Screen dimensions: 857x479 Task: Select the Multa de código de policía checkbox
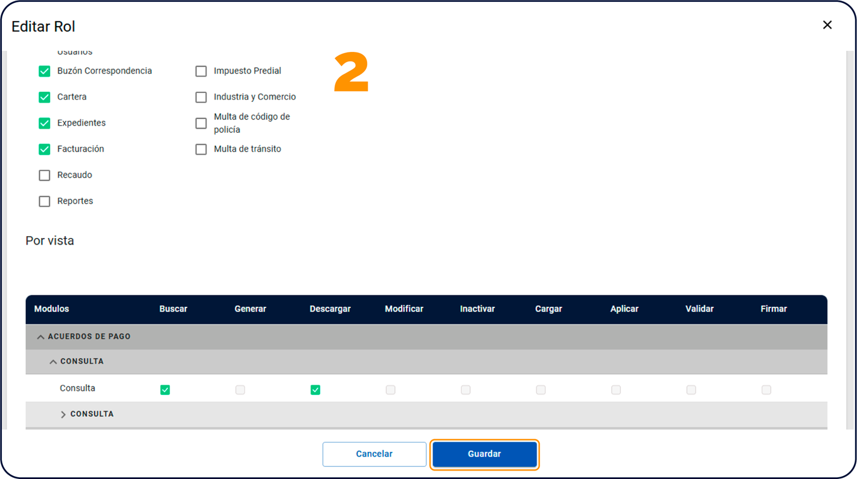click(201, 123)
